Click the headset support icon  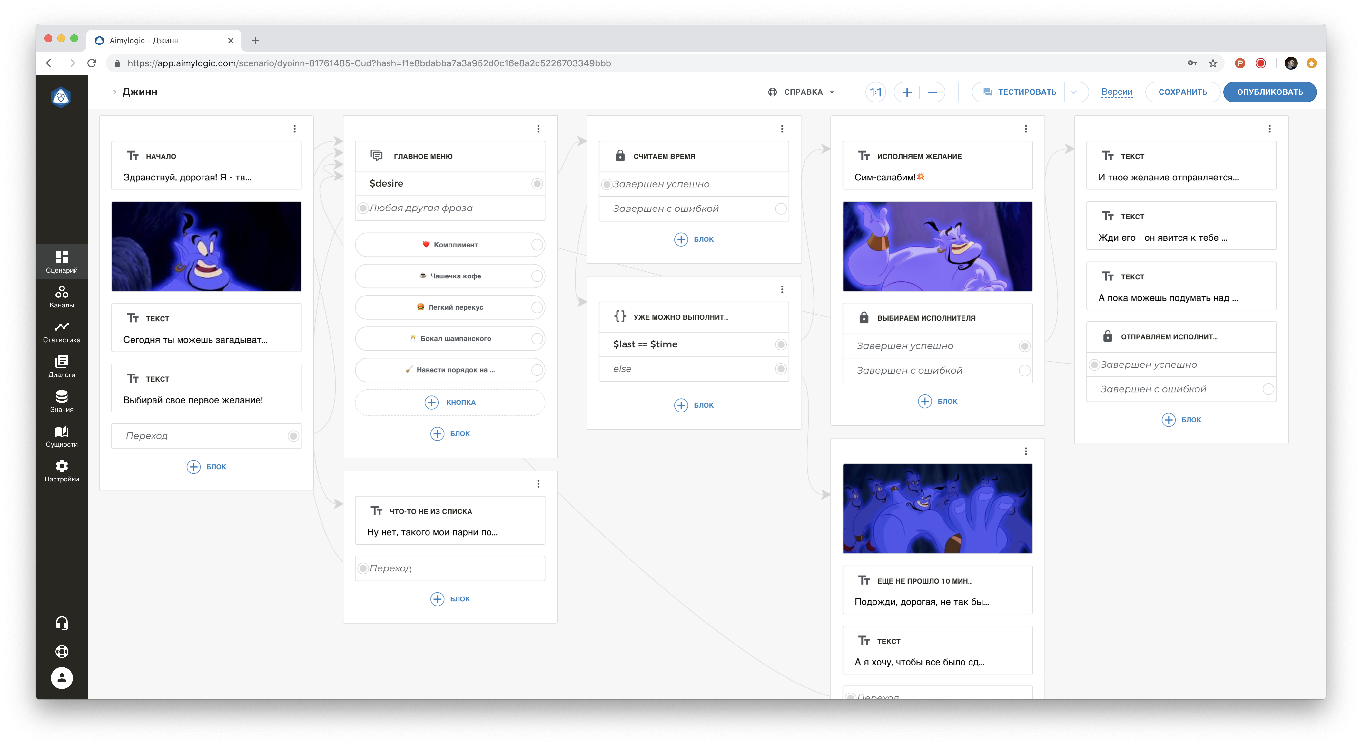click(61, 623)
